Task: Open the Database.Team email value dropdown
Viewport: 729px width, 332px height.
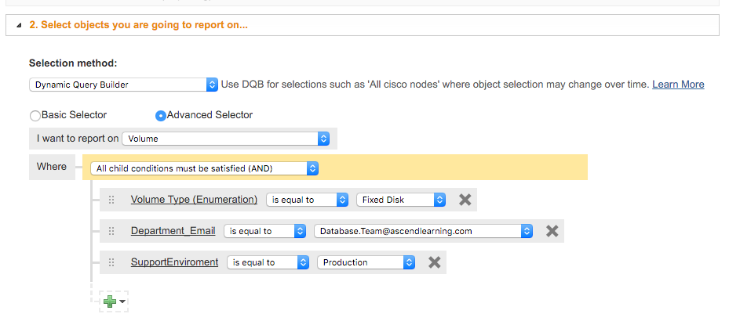Action: click(423, 231)
